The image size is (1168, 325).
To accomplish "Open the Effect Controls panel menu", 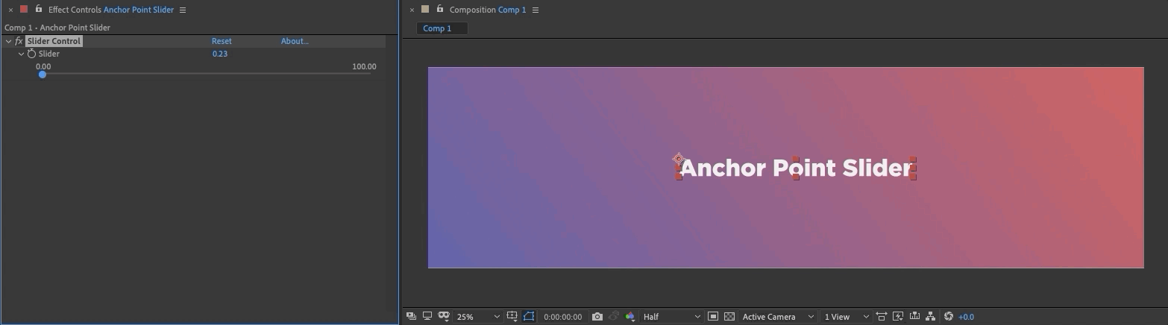I will (183, 10).
